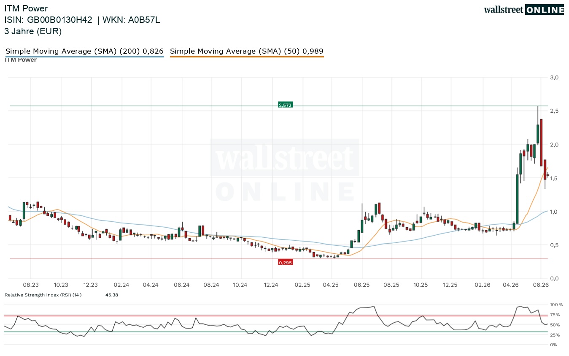This screenshot has height=356, width=569.
Task: Click the RSI value 45,38
Action: (112, 295)
